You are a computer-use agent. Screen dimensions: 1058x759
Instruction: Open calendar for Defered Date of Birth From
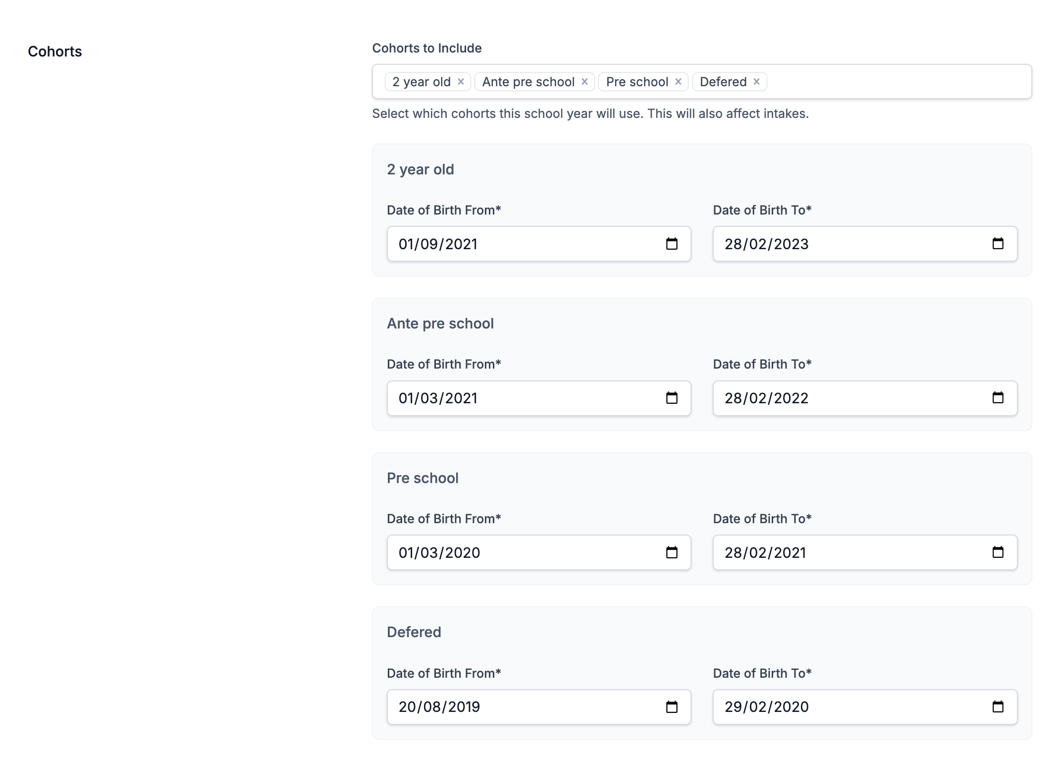coord(672,707)
